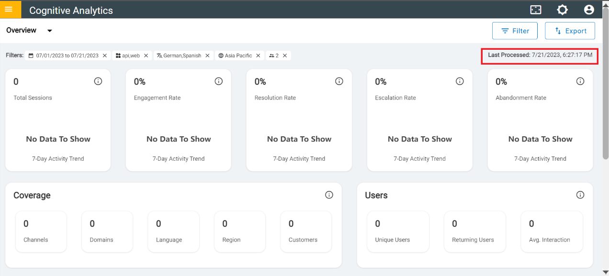The height and width of the screenshot is (276, 609).
Task: Remove the date range filter chip
Action: 105,55
